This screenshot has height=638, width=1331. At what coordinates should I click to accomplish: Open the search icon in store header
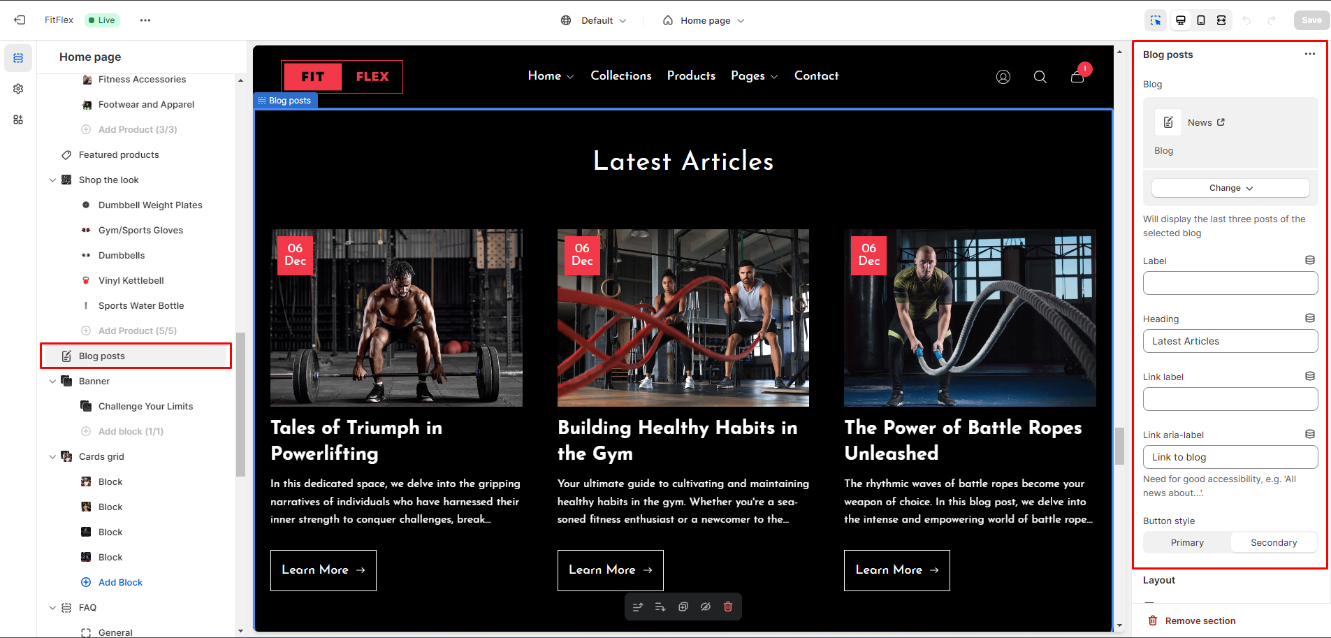coord(1040,77)
